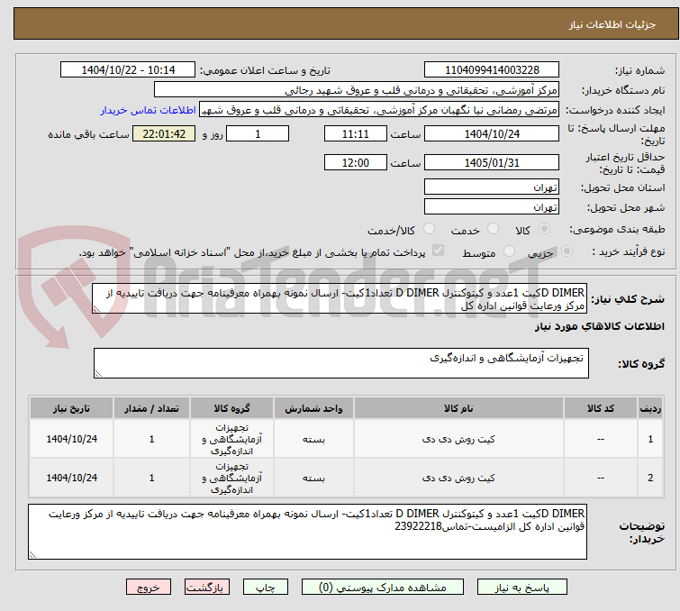Select the کالا radio button
680x611 pixels.
tap(544, 229)
